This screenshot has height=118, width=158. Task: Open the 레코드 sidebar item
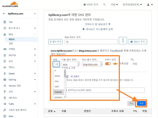(x=21, y=39)
